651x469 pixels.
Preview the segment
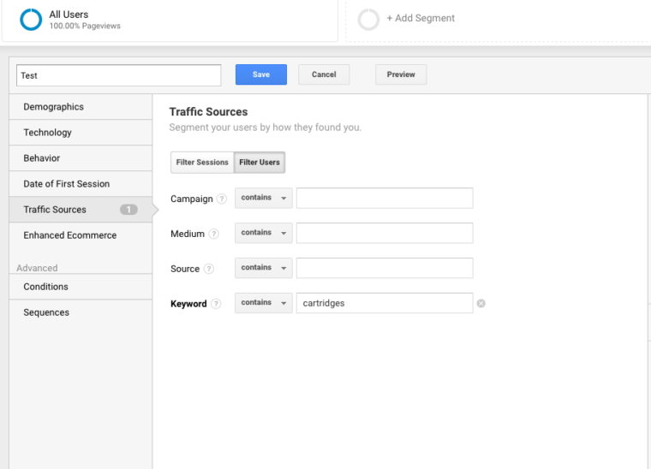[x=401, y=74]
